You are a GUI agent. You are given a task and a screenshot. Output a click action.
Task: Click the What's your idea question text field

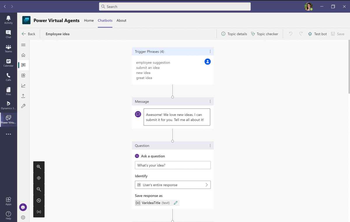(x=173, y=165)
